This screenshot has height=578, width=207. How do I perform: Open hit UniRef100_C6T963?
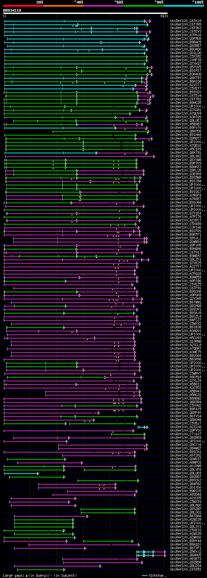[x=186, y=28]
